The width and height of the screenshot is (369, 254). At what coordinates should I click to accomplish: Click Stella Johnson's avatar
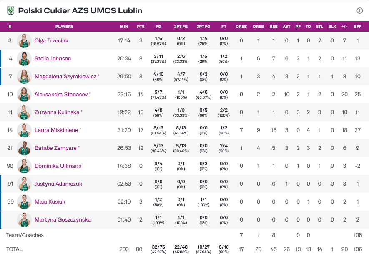pyautogui.click(x=24, y=59)
